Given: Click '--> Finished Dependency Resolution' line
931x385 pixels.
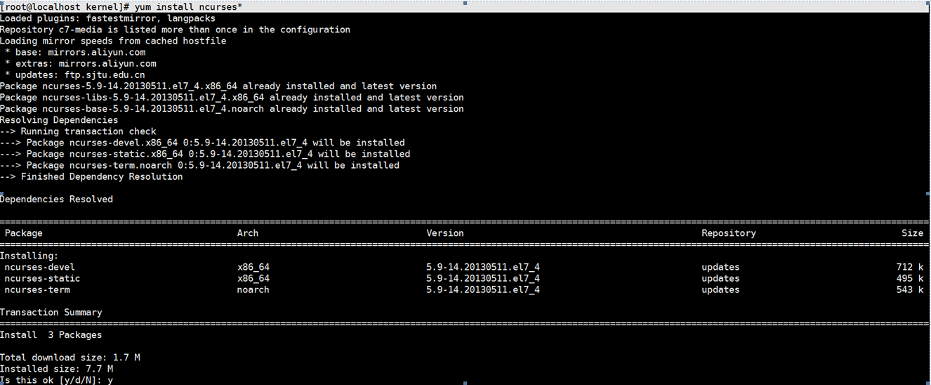Looking at the screenshot, I should (91, 176).
